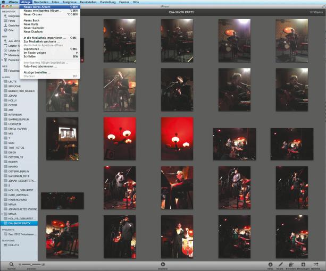The height and width of the screenshot is (271, 326).
Task: Open the Infos panel icon
Action: point(270,264)
